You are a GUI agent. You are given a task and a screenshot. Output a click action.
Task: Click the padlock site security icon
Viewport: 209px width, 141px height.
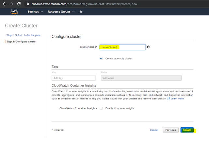click(x=28, y=4)
